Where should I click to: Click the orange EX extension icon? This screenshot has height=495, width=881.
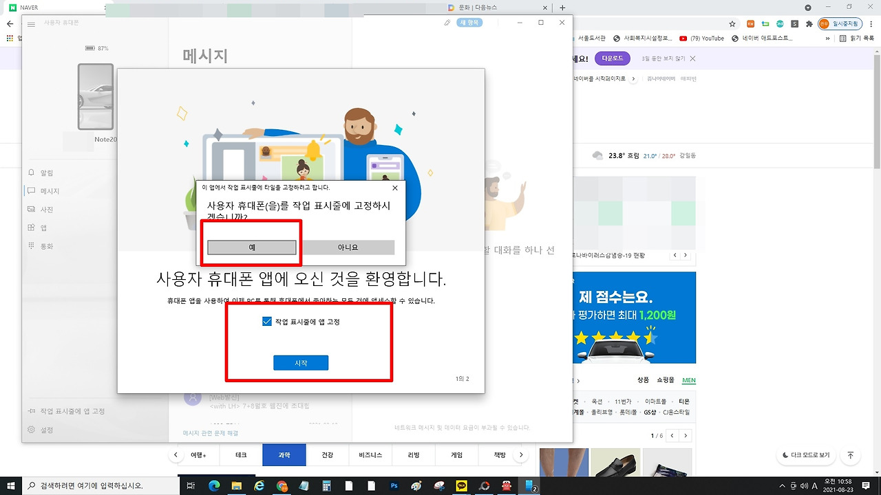751,24
